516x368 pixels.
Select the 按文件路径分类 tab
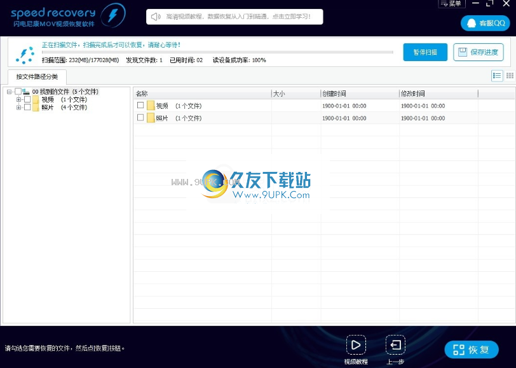37,77
